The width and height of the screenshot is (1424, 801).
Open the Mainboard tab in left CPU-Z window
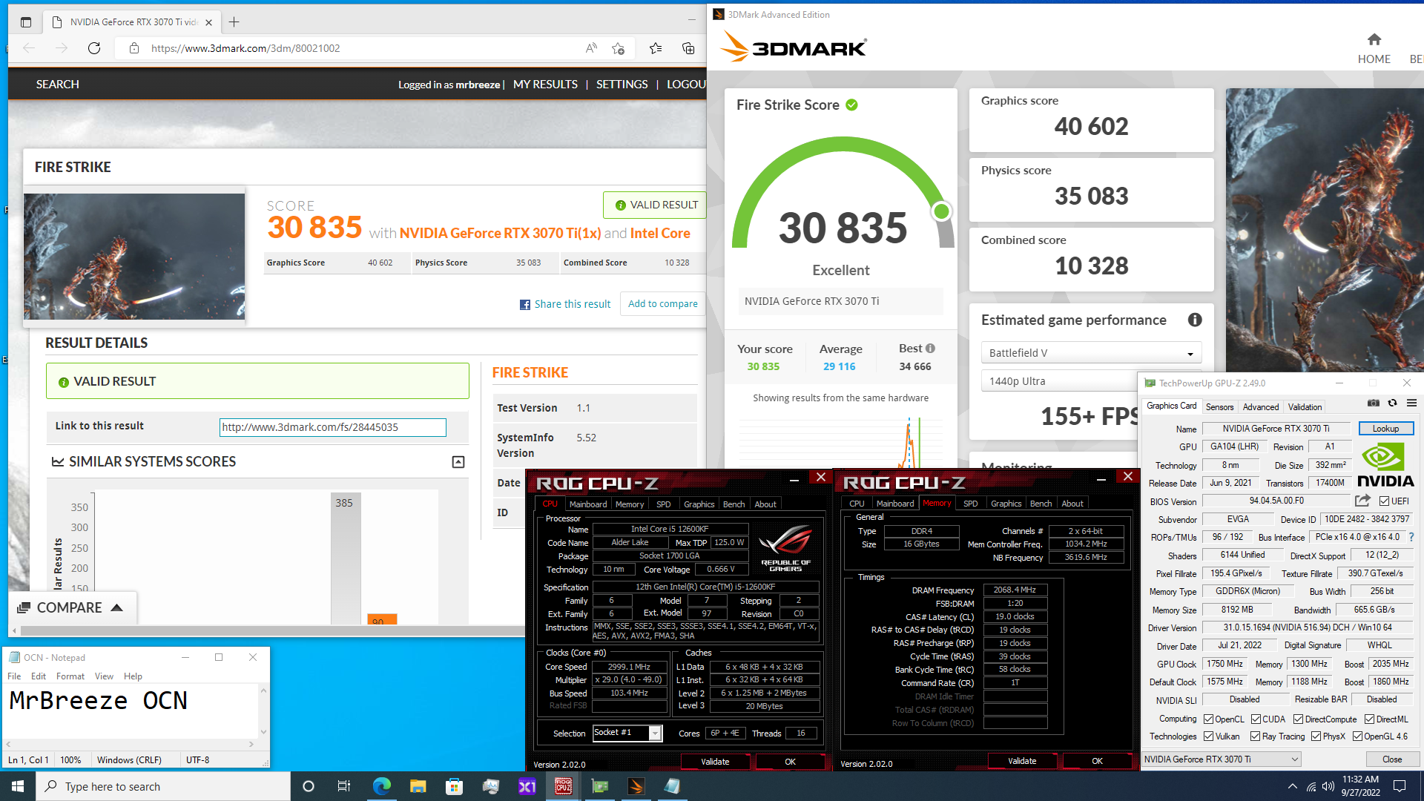pos(588,504)
